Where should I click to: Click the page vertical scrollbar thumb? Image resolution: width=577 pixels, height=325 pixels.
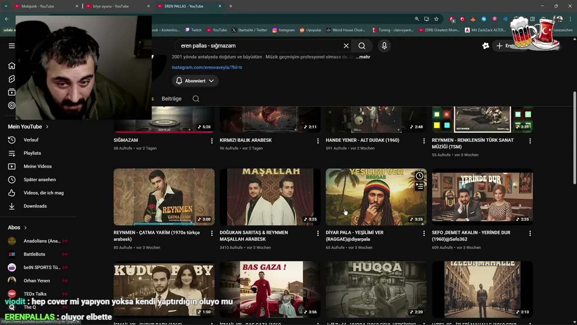click(574, 138)
